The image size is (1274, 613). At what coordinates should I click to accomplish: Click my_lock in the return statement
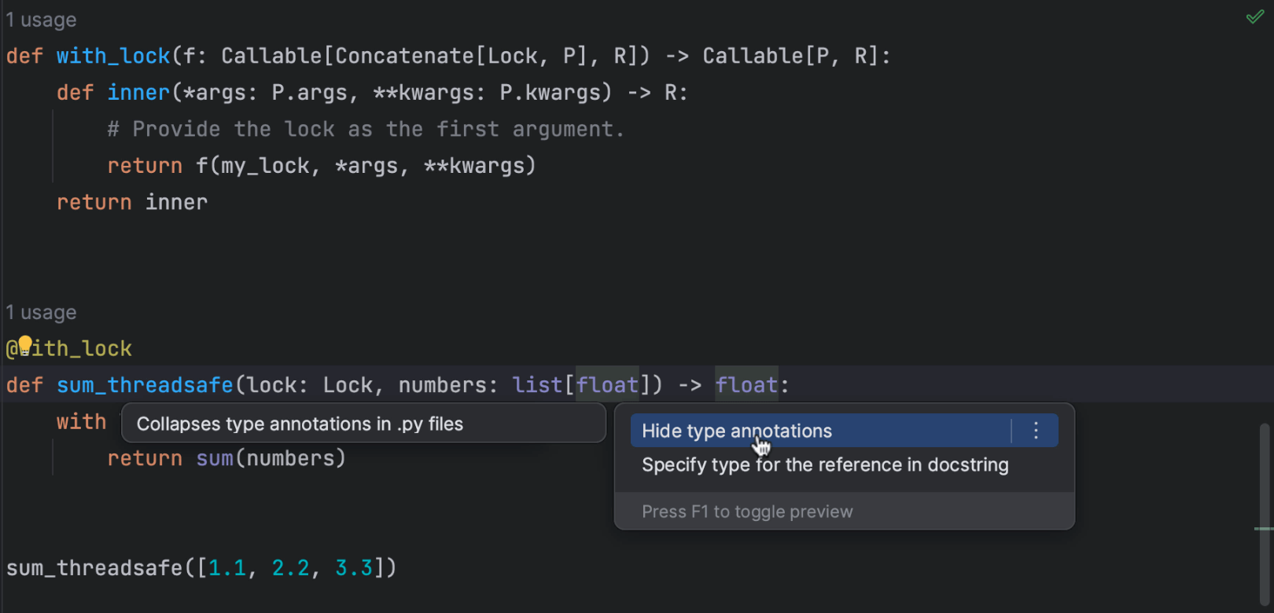[x=265, y=166]
